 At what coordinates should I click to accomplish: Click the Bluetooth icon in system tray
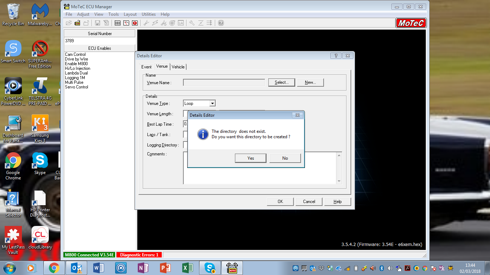[382, 268]
